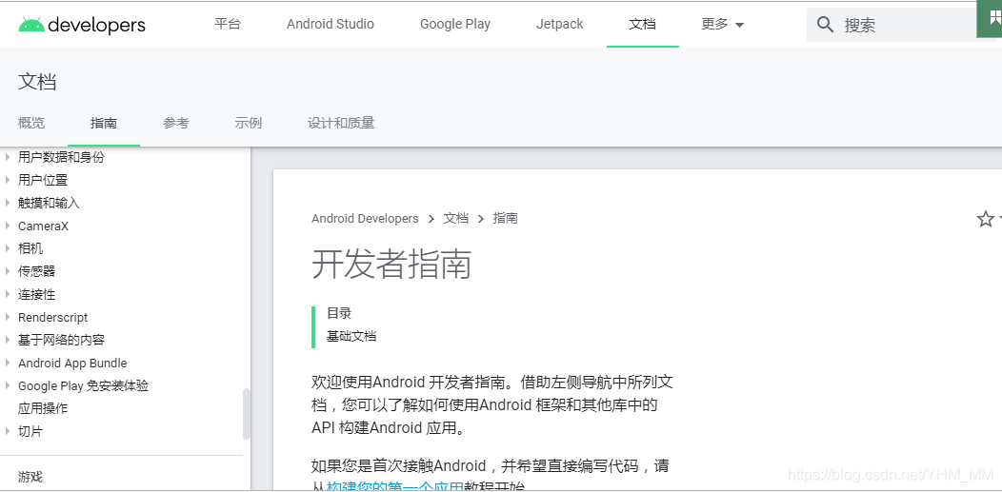
Task: Select the 指南 sub-tab
Action: tap(104, 123)
